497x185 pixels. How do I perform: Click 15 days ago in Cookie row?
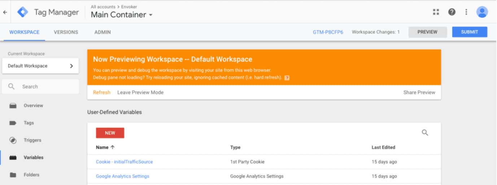tap(384, 162)
